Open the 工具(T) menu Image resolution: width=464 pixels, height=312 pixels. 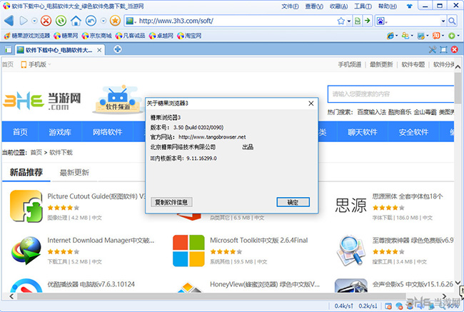[x=363, y=6]
